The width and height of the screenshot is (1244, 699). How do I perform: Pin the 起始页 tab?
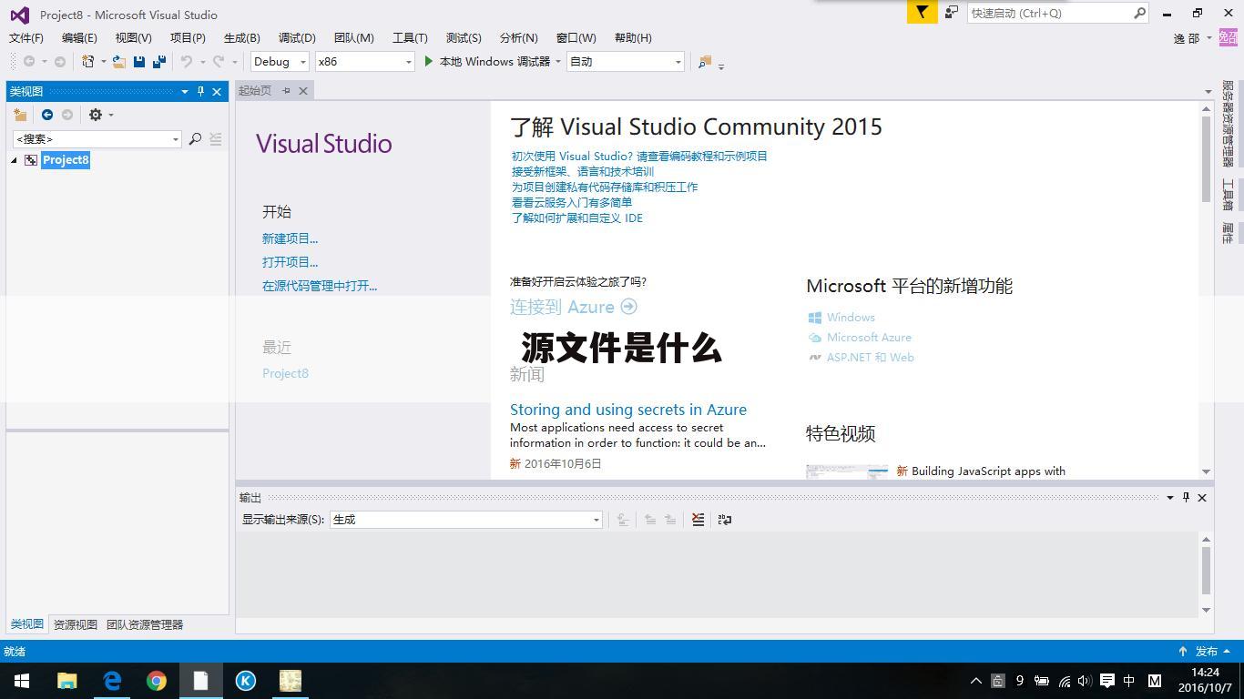tap(286, 90)
